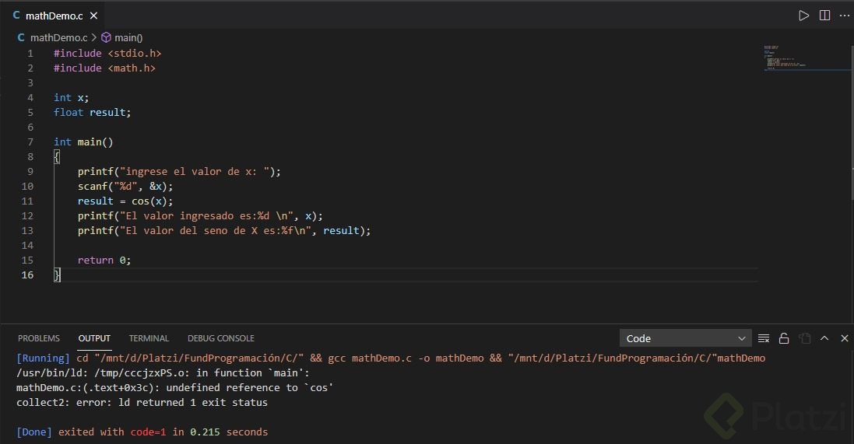854x444 pixels.
Task: Open the editor More Actions ellipsis
Action: coord(845,16)
